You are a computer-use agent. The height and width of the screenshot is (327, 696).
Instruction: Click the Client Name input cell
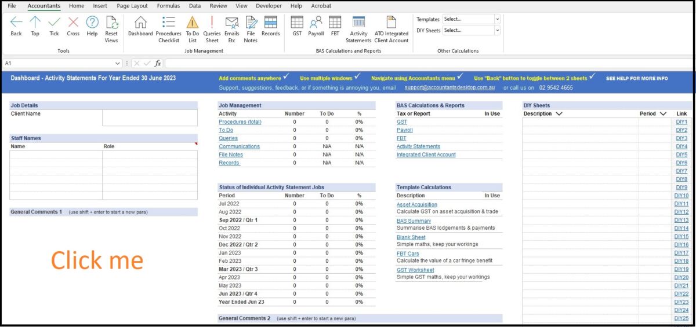tap(150, 117)
